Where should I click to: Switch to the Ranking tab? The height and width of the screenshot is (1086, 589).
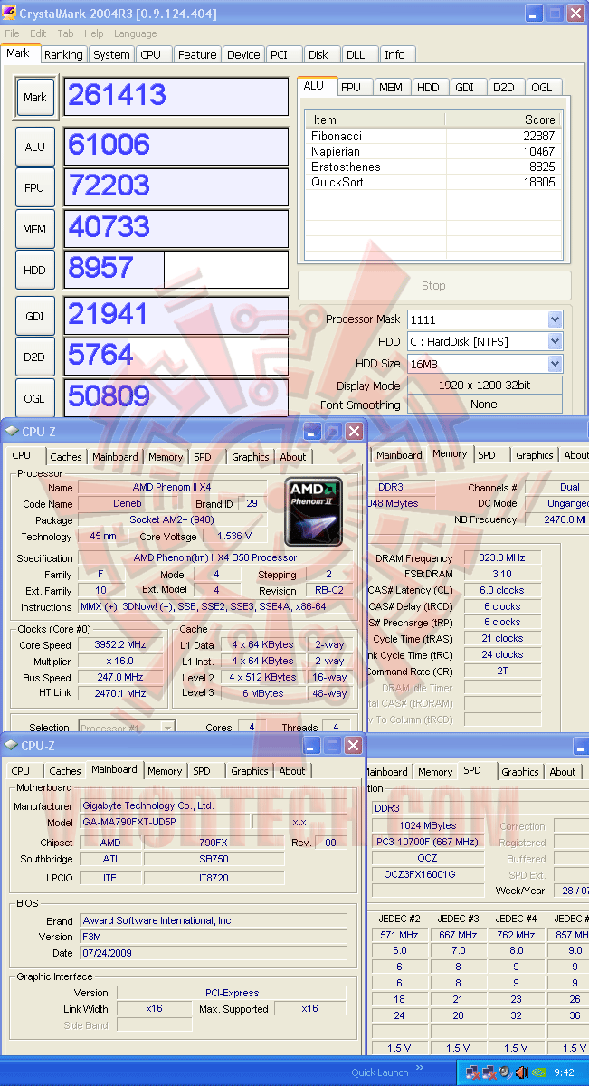[63, 54]
